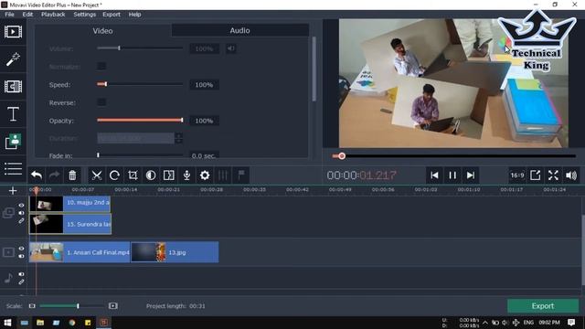Zoom out timeline scale icon
585x329 pixels.
32,306
